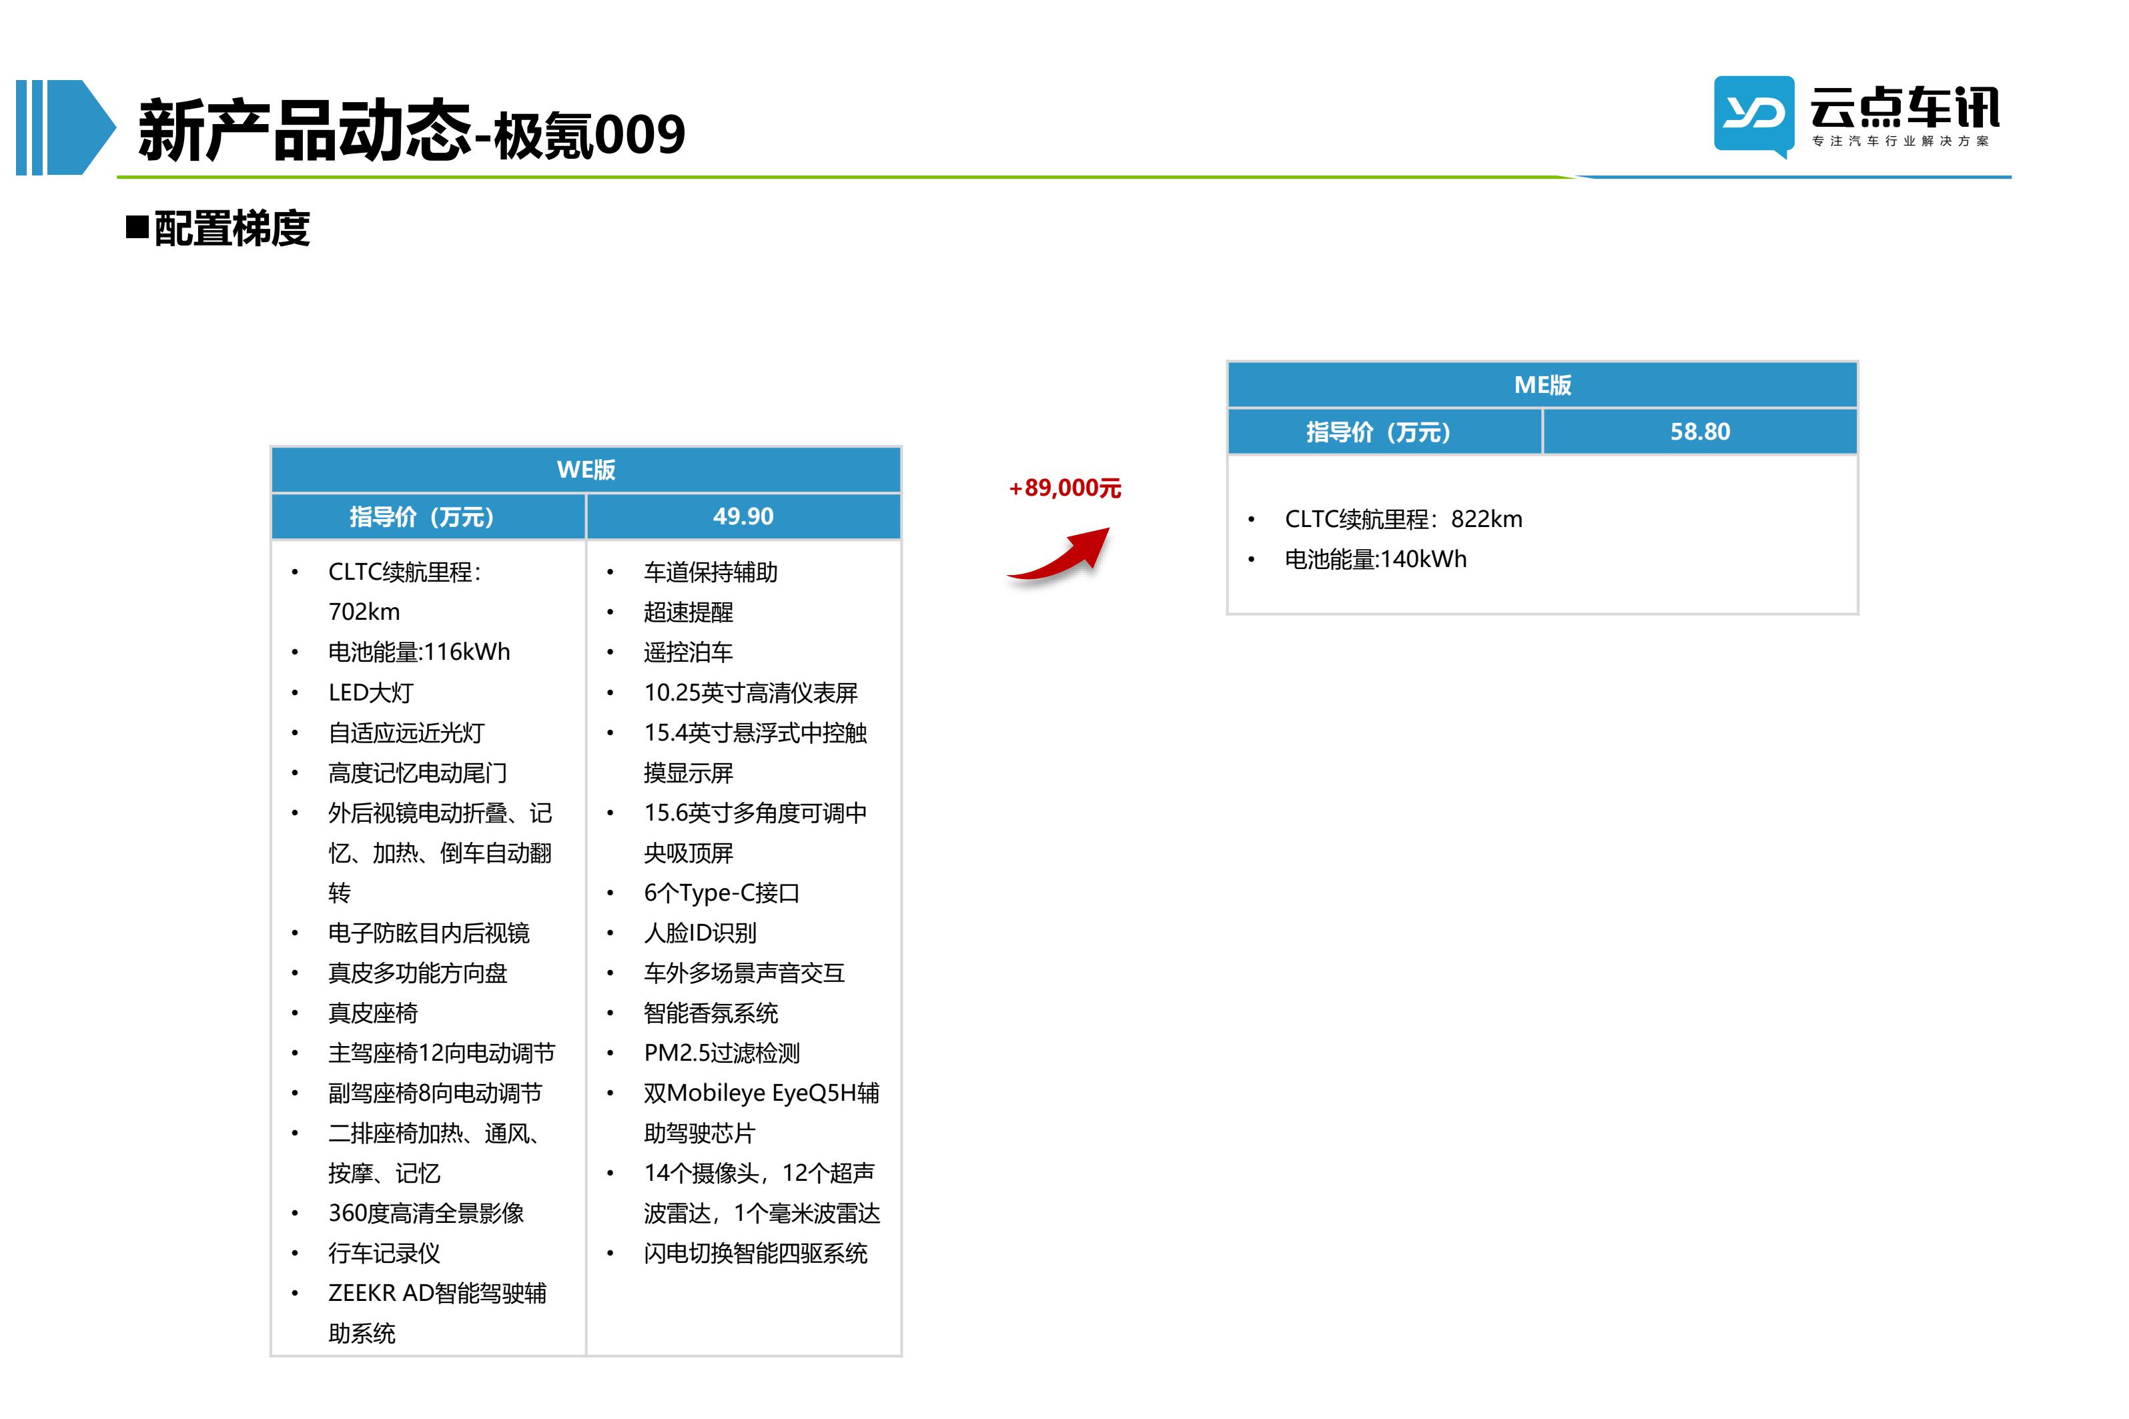2129x1419 pixels.
Task: Click the 遥控泊车 list item
Action: coord(688,652)
